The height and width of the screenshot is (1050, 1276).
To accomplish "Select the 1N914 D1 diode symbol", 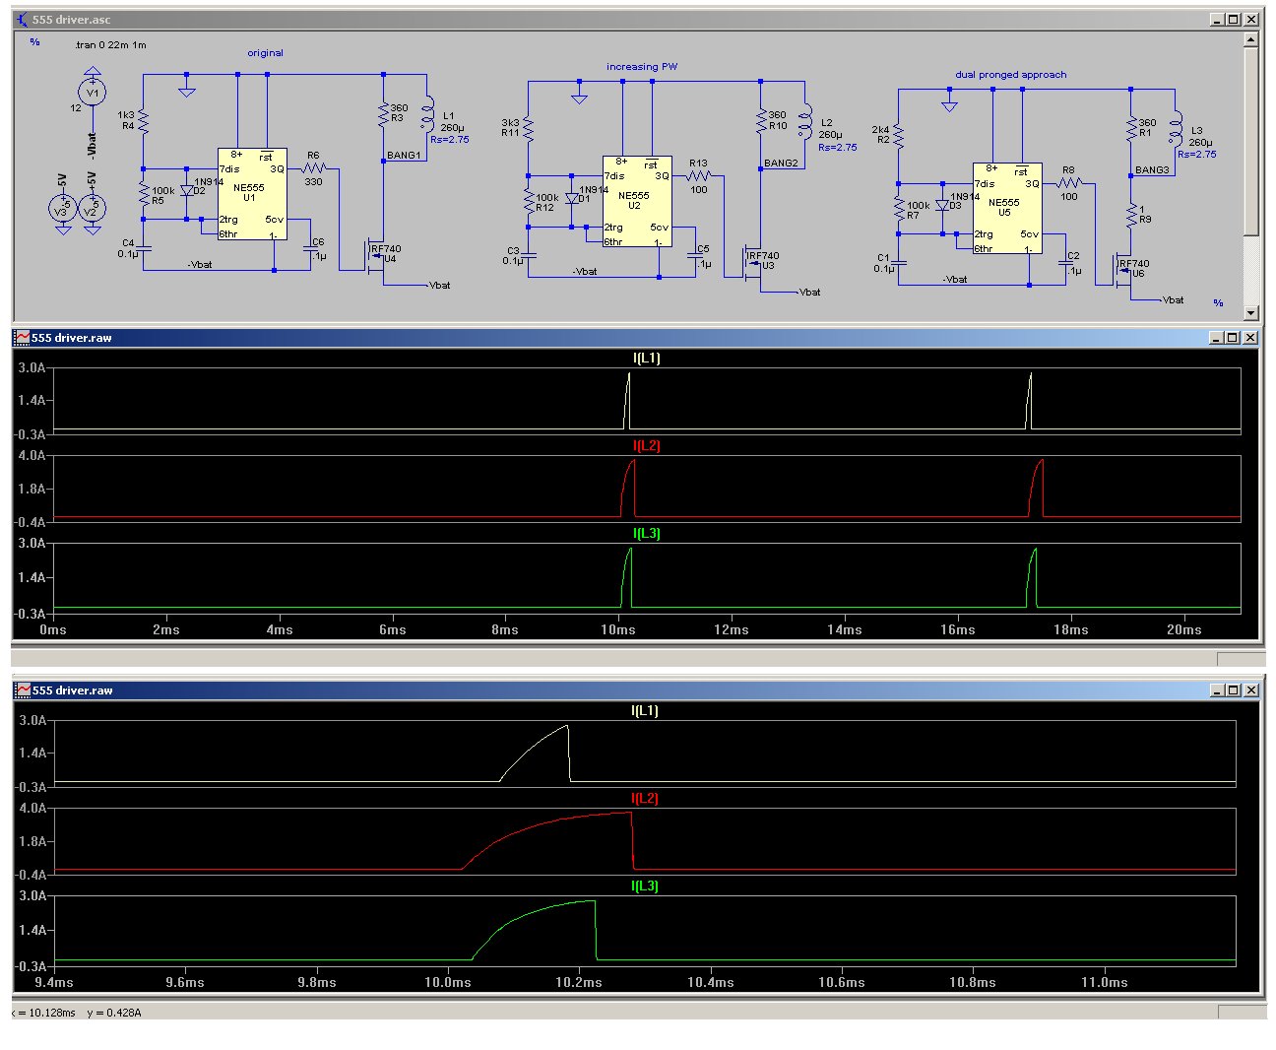I will [x=572, y=198].
